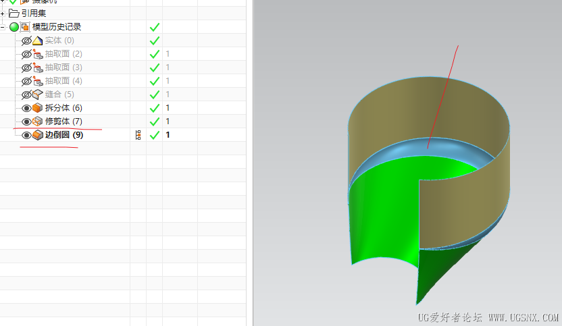The width and height of the screenshot is (562, 326).
Task: Show the hidden 抽取面 (2) feature
Action: 26,55
